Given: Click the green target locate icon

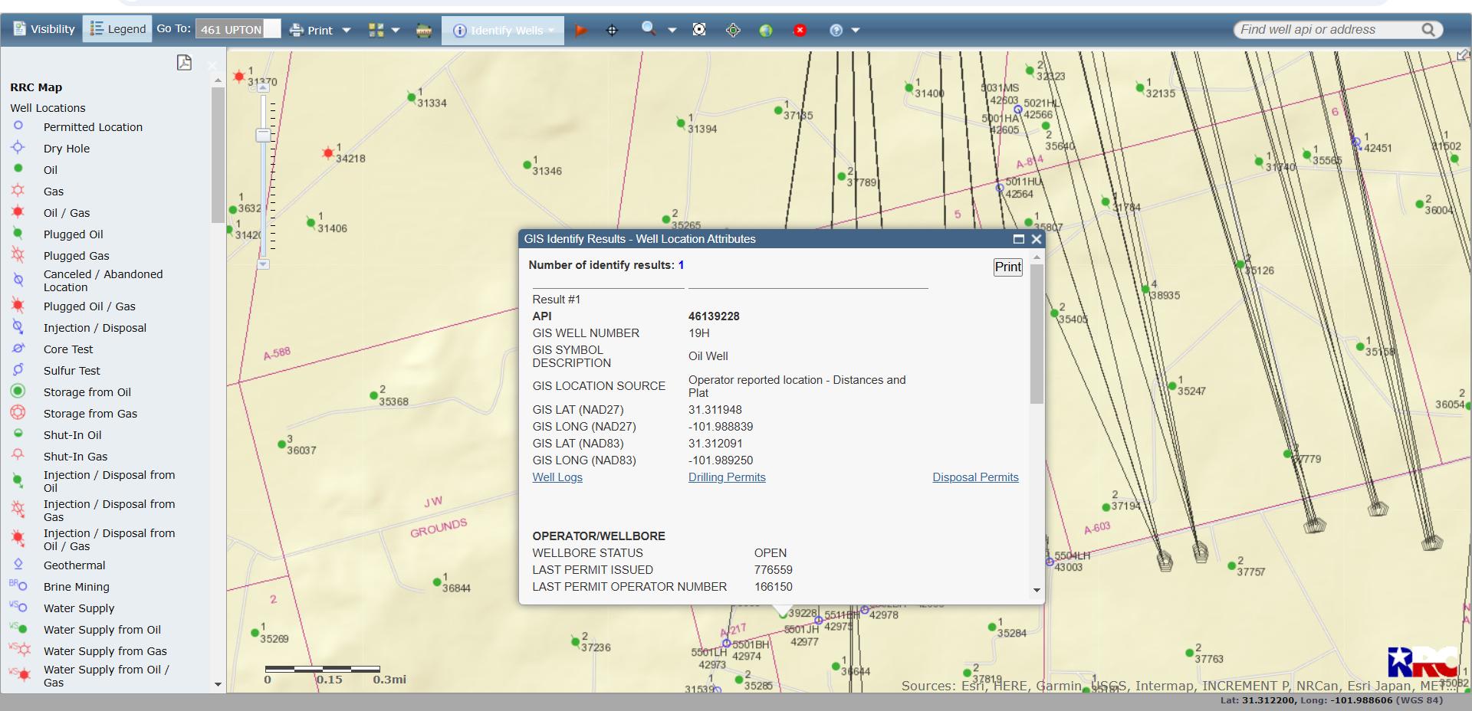Looking at the screenshot, I should click(x=733, y=31).
